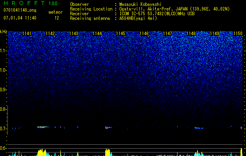Click the 'Receiver' field label

79,14
